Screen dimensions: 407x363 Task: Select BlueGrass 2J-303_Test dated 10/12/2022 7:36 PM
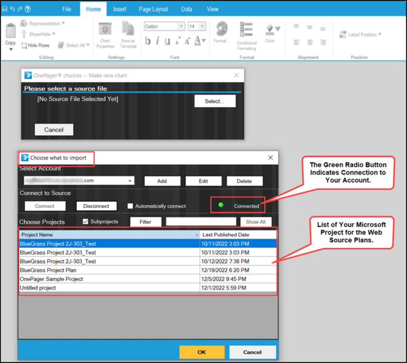pos(148,261)
